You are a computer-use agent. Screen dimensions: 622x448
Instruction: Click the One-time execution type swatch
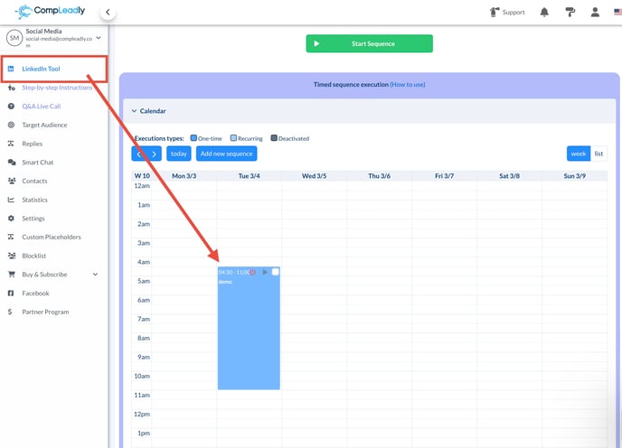194,138
